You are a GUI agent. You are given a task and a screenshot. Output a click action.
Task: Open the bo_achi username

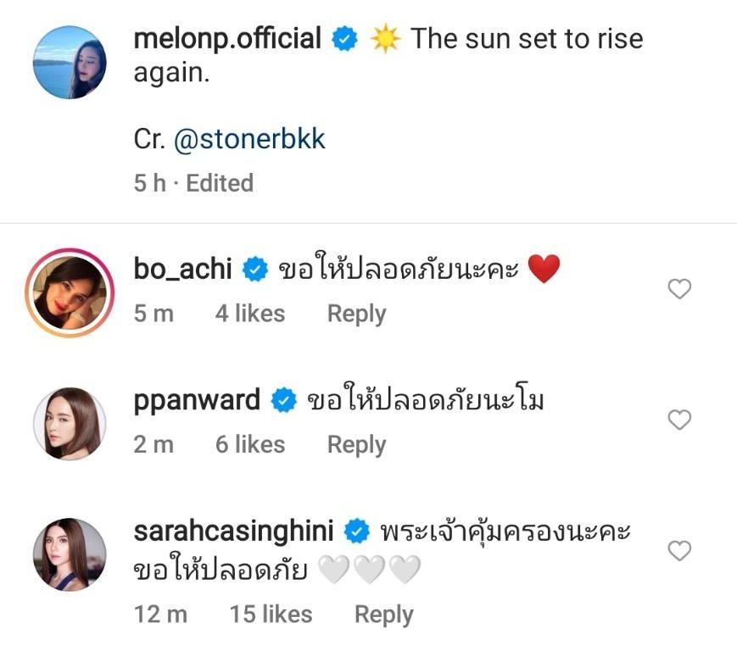pyautogui.click(x=182, y=269)
